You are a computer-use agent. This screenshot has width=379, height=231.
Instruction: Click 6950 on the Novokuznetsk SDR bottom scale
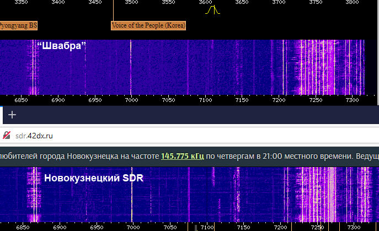(x=97, y=227)
